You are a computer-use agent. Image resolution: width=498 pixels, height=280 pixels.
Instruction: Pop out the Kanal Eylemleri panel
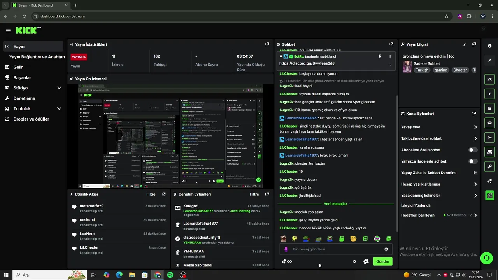pyautogui.click(x=474, y=114)
